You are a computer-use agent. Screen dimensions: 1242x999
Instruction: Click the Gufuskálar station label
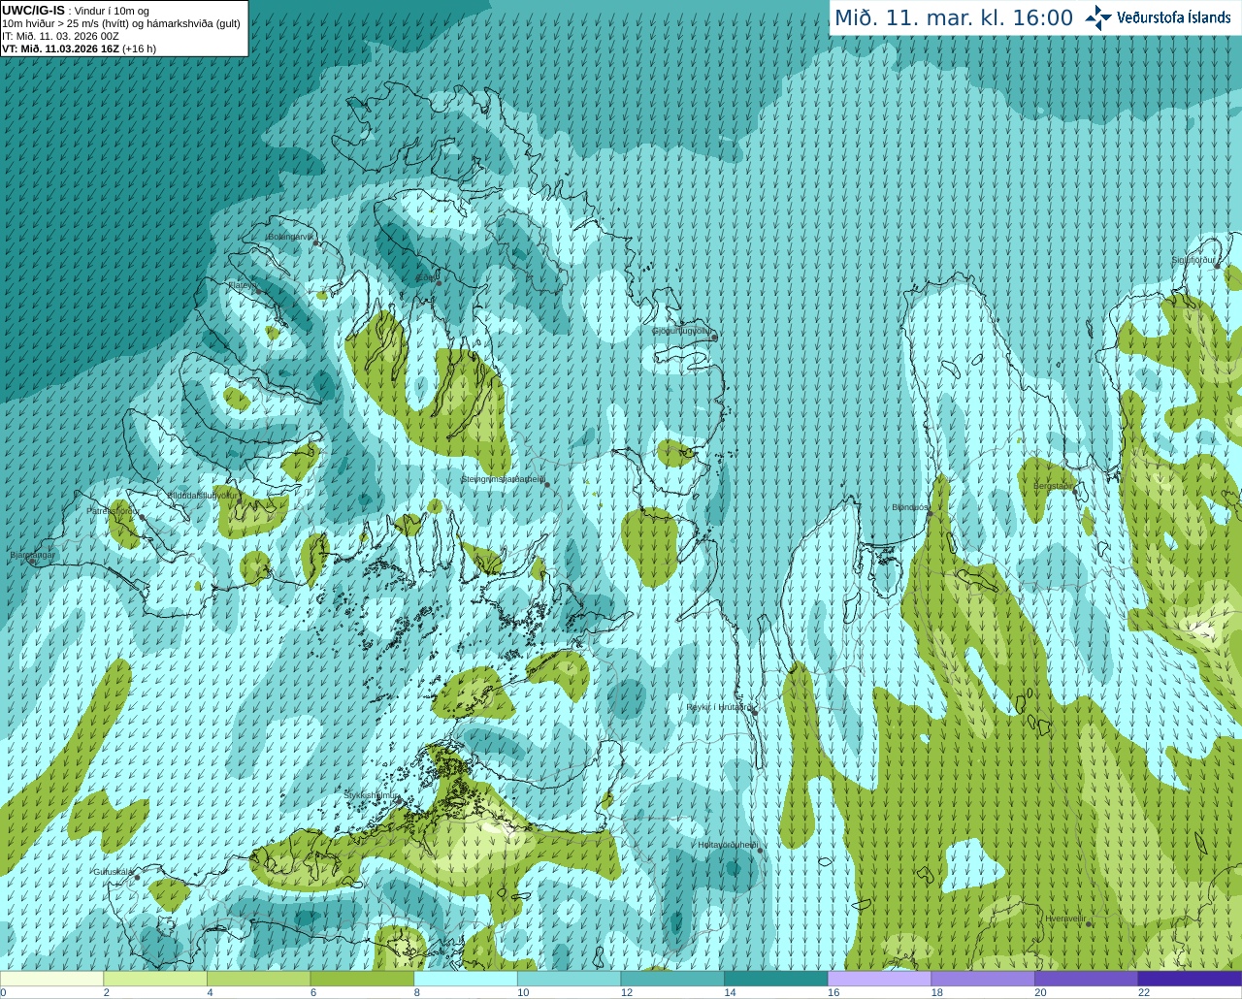[x=113, y=872]
